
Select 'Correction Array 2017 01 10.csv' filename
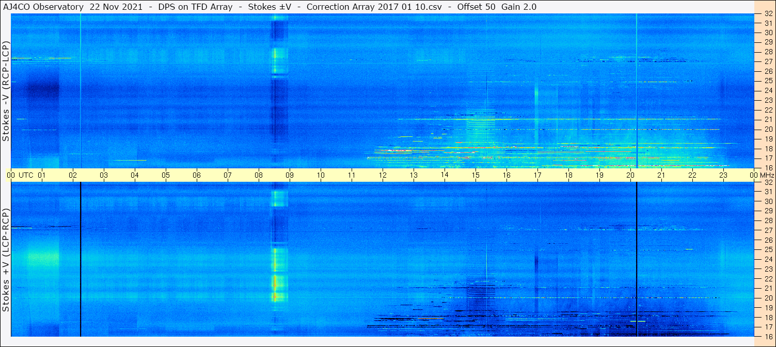coord(375,7)
